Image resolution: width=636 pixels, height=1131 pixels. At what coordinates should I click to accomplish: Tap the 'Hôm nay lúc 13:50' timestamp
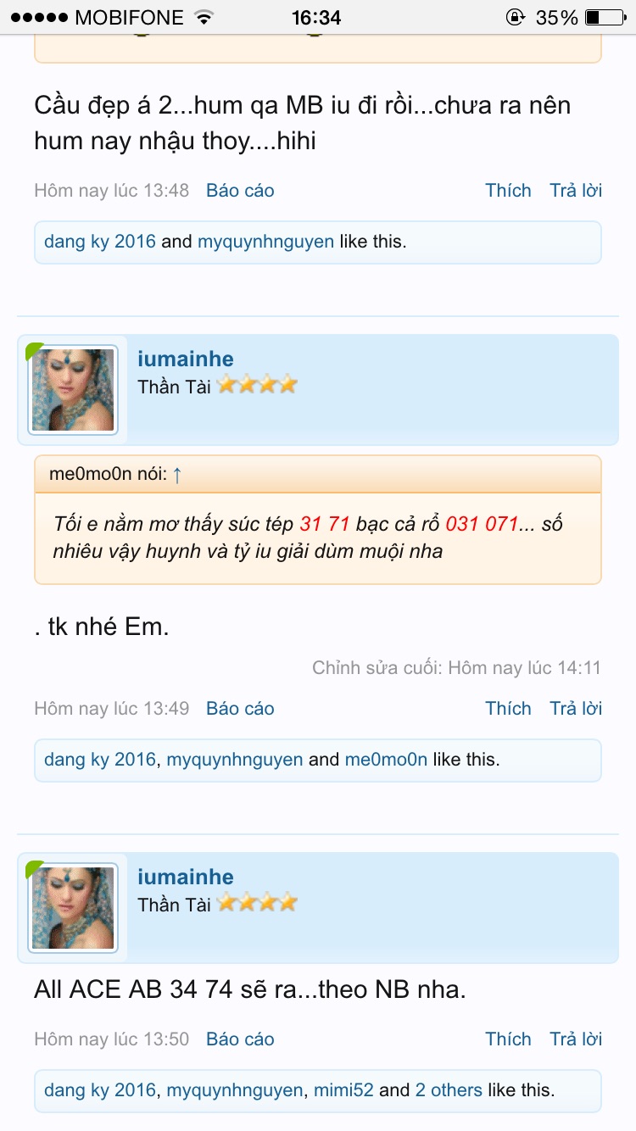(111, 1039)
